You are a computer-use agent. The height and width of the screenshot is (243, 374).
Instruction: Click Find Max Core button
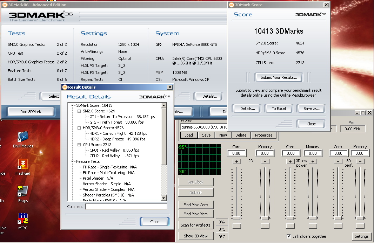coord(195,205)
